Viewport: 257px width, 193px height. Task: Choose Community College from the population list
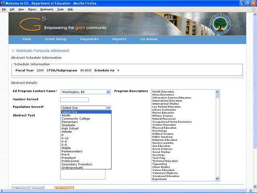pos(76,119)
